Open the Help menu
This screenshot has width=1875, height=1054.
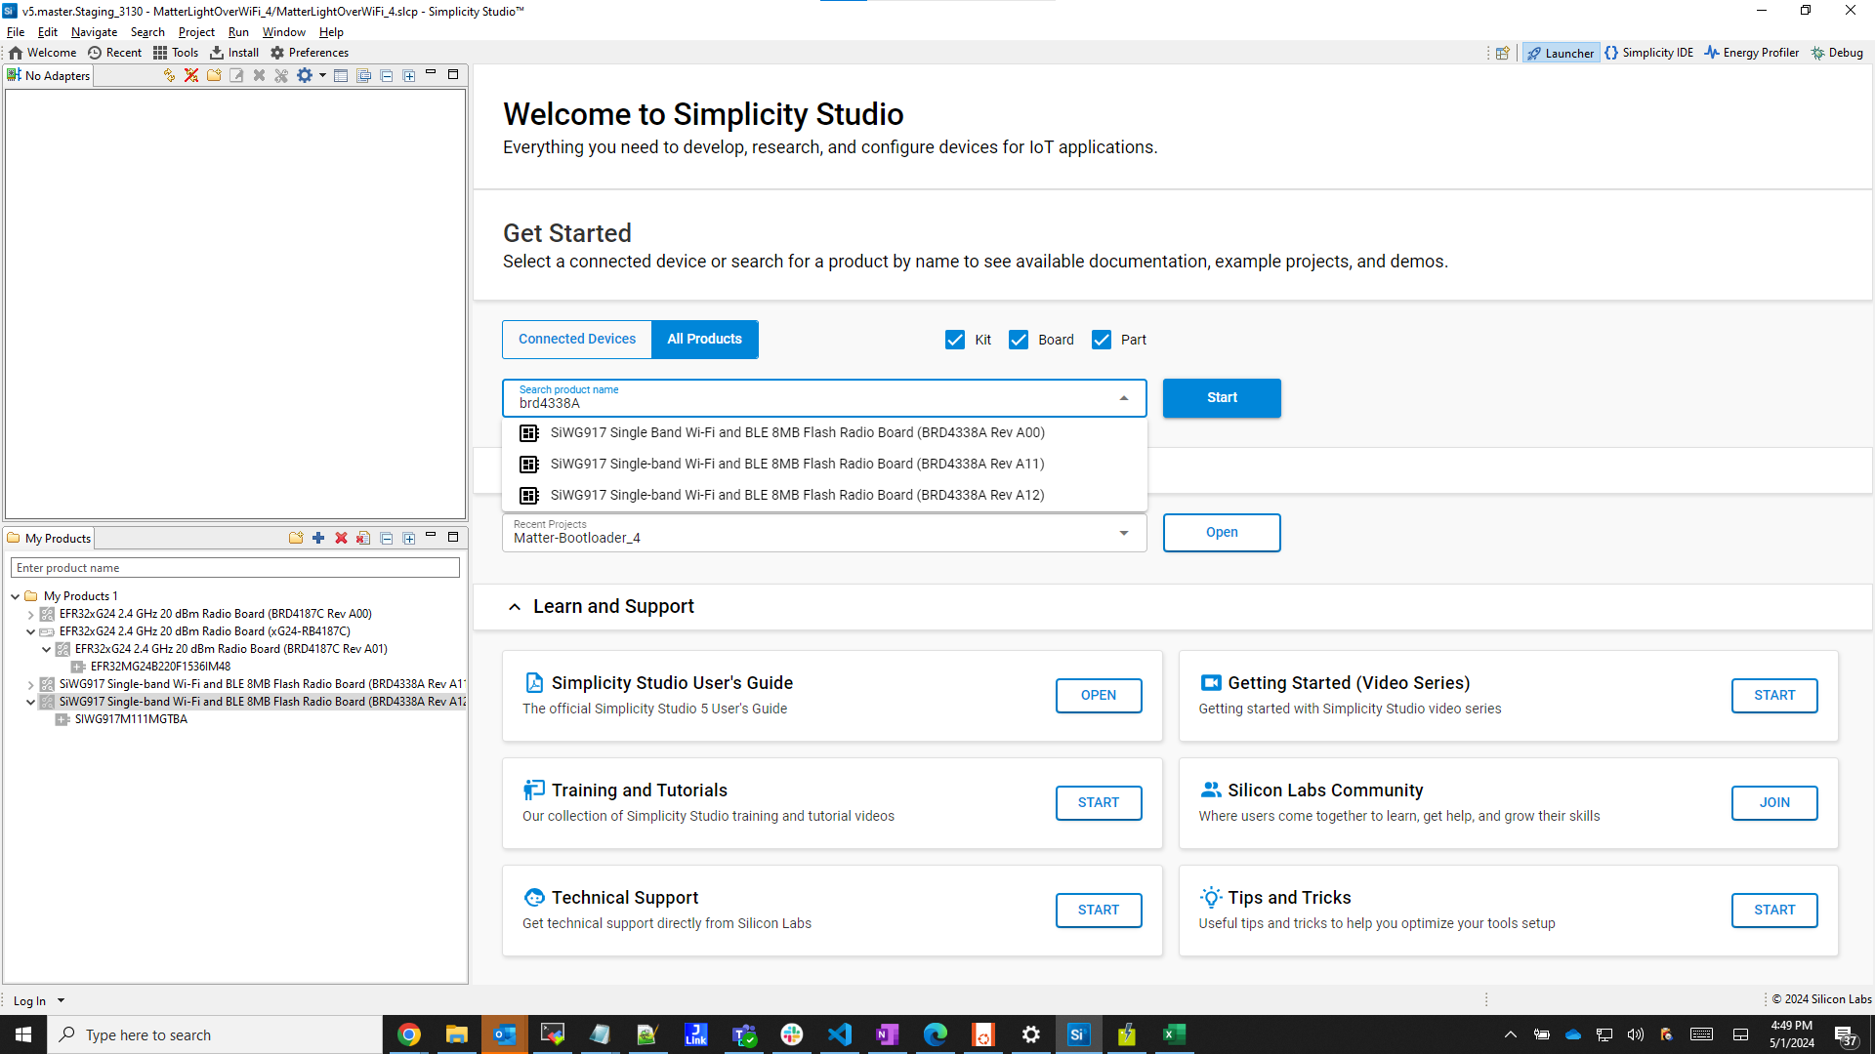[331, 32]
